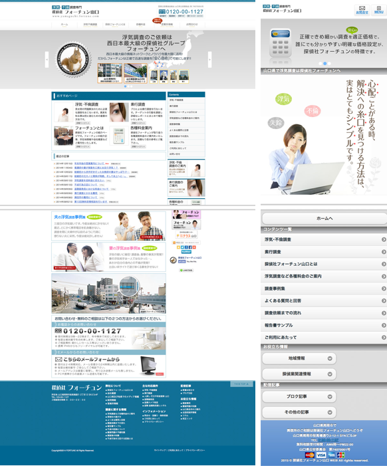The height and width of the screenshot is (466, 387).
Task: Tap arrow icon on 浮気・不倫調査 mobile row
Action: coord(384,239)
